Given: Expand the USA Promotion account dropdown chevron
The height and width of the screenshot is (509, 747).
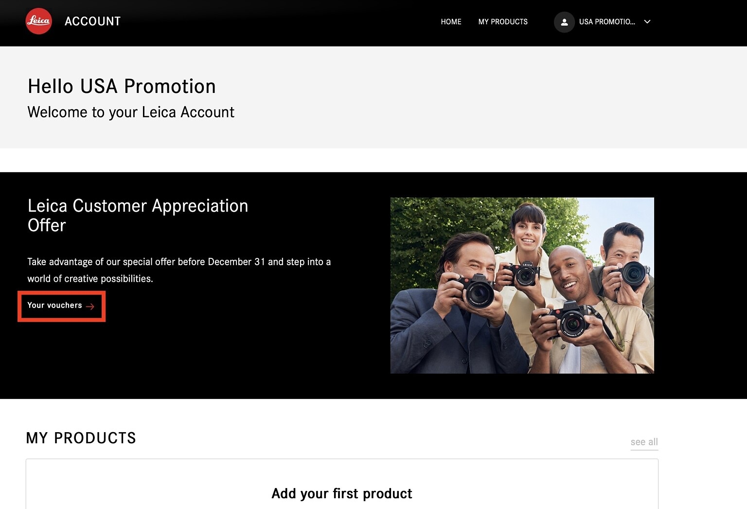Looking at the screenshot, I should [647, 21].
